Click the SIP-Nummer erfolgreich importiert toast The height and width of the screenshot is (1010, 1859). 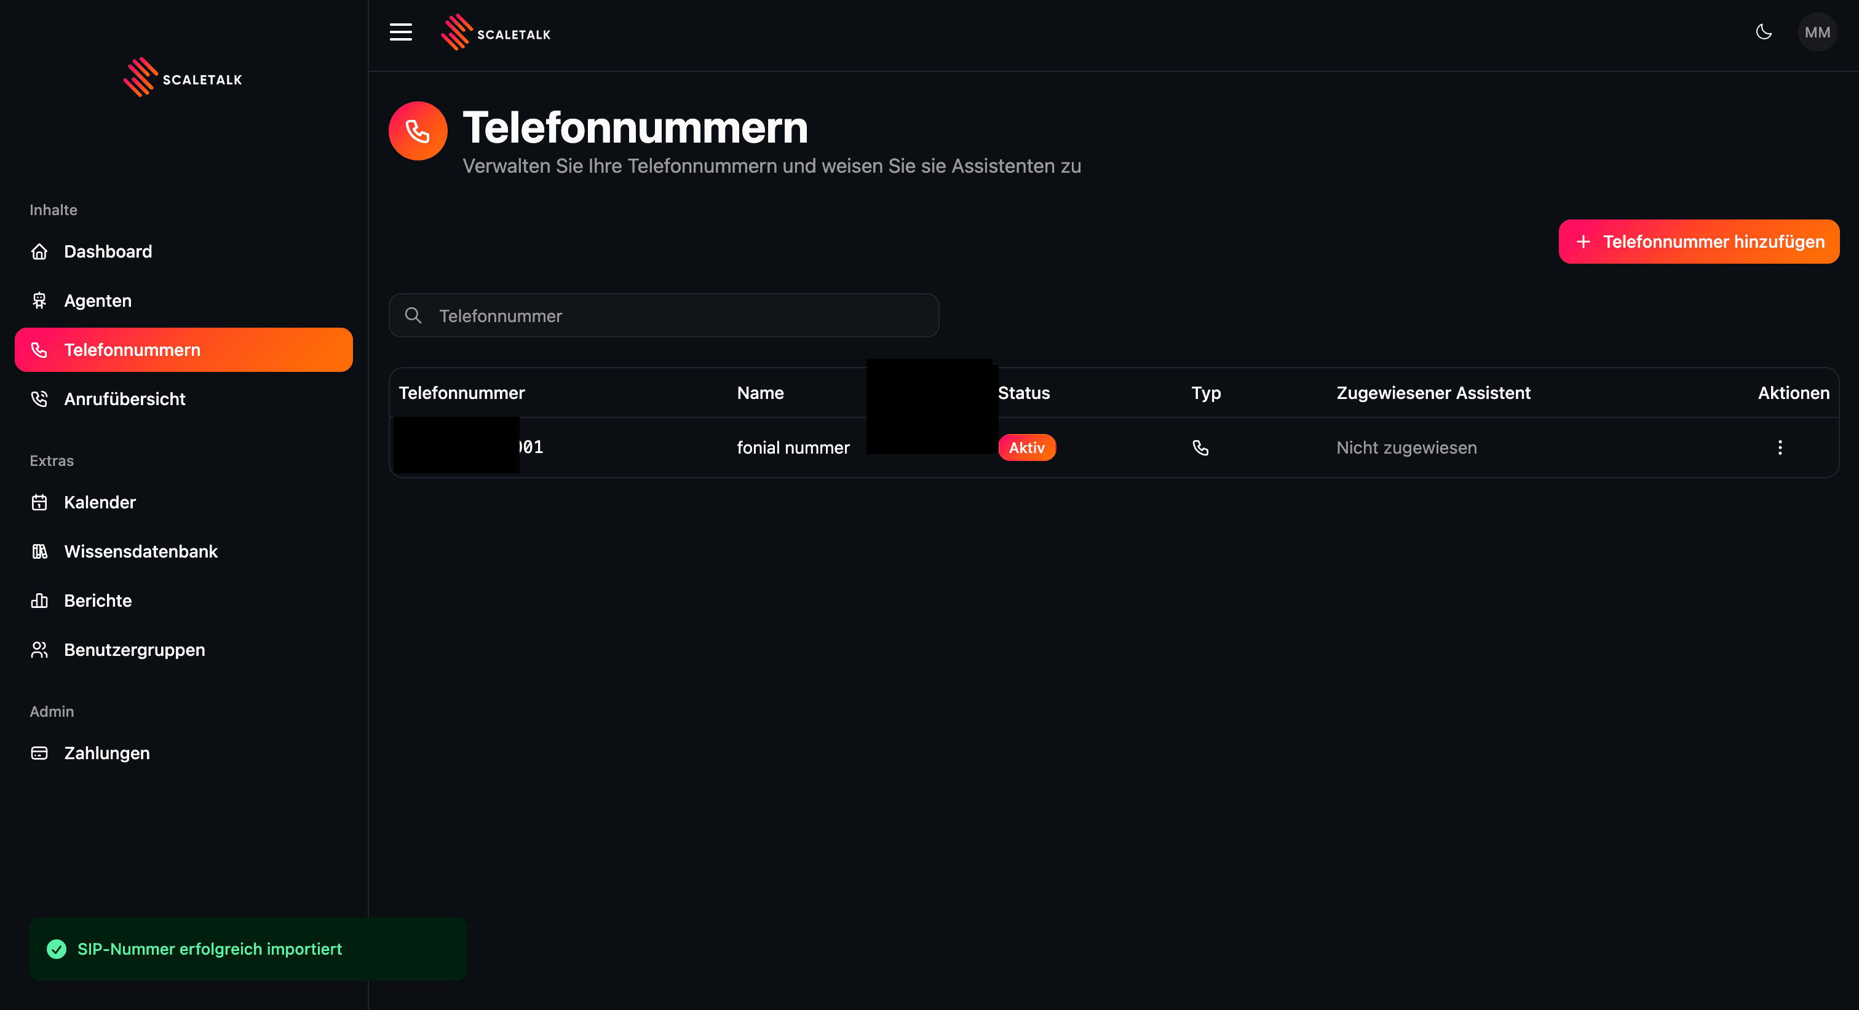pyautogui.click(x=248, y=949)
